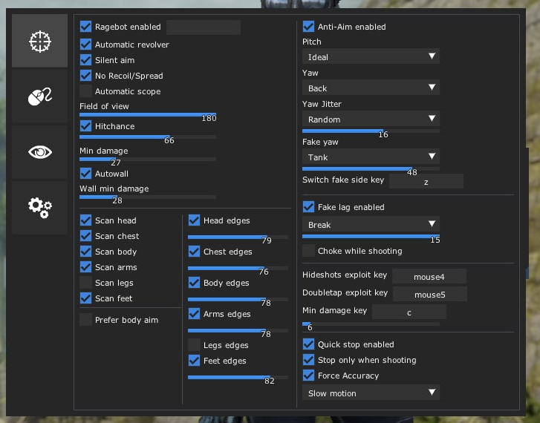Click the Doubletap exploit key mouse5 bind
Image resolution: width=540 pixels, height=423 pixels.
tap(429, 294)
